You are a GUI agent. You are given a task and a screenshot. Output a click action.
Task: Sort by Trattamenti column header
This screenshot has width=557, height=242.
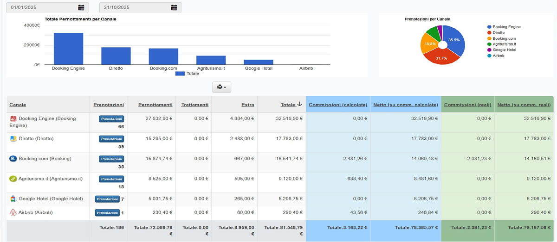pos(195,105)
